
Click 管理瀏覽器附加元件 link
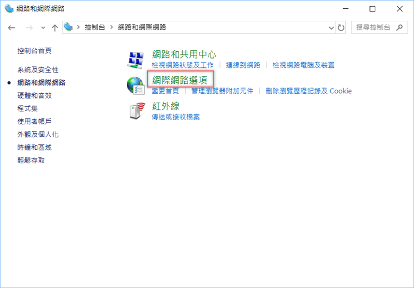(x=223, y=91)
